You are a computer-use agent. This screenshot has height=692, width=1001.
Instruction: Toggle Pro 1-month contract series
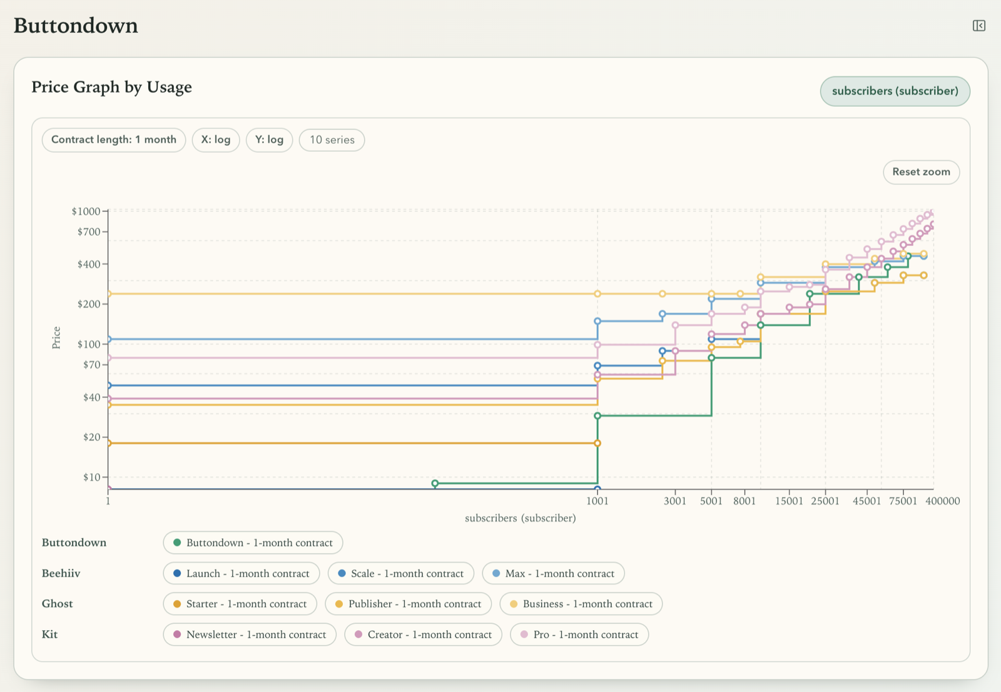tap(580, 634)
